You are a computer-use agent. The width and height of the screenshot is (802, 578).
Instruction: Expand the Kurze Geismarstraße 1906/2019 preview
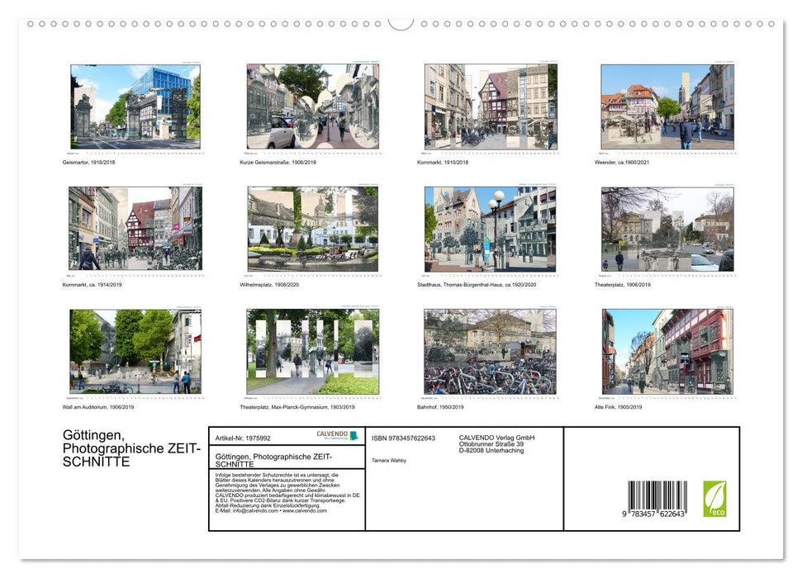click(x=312, y=107)
